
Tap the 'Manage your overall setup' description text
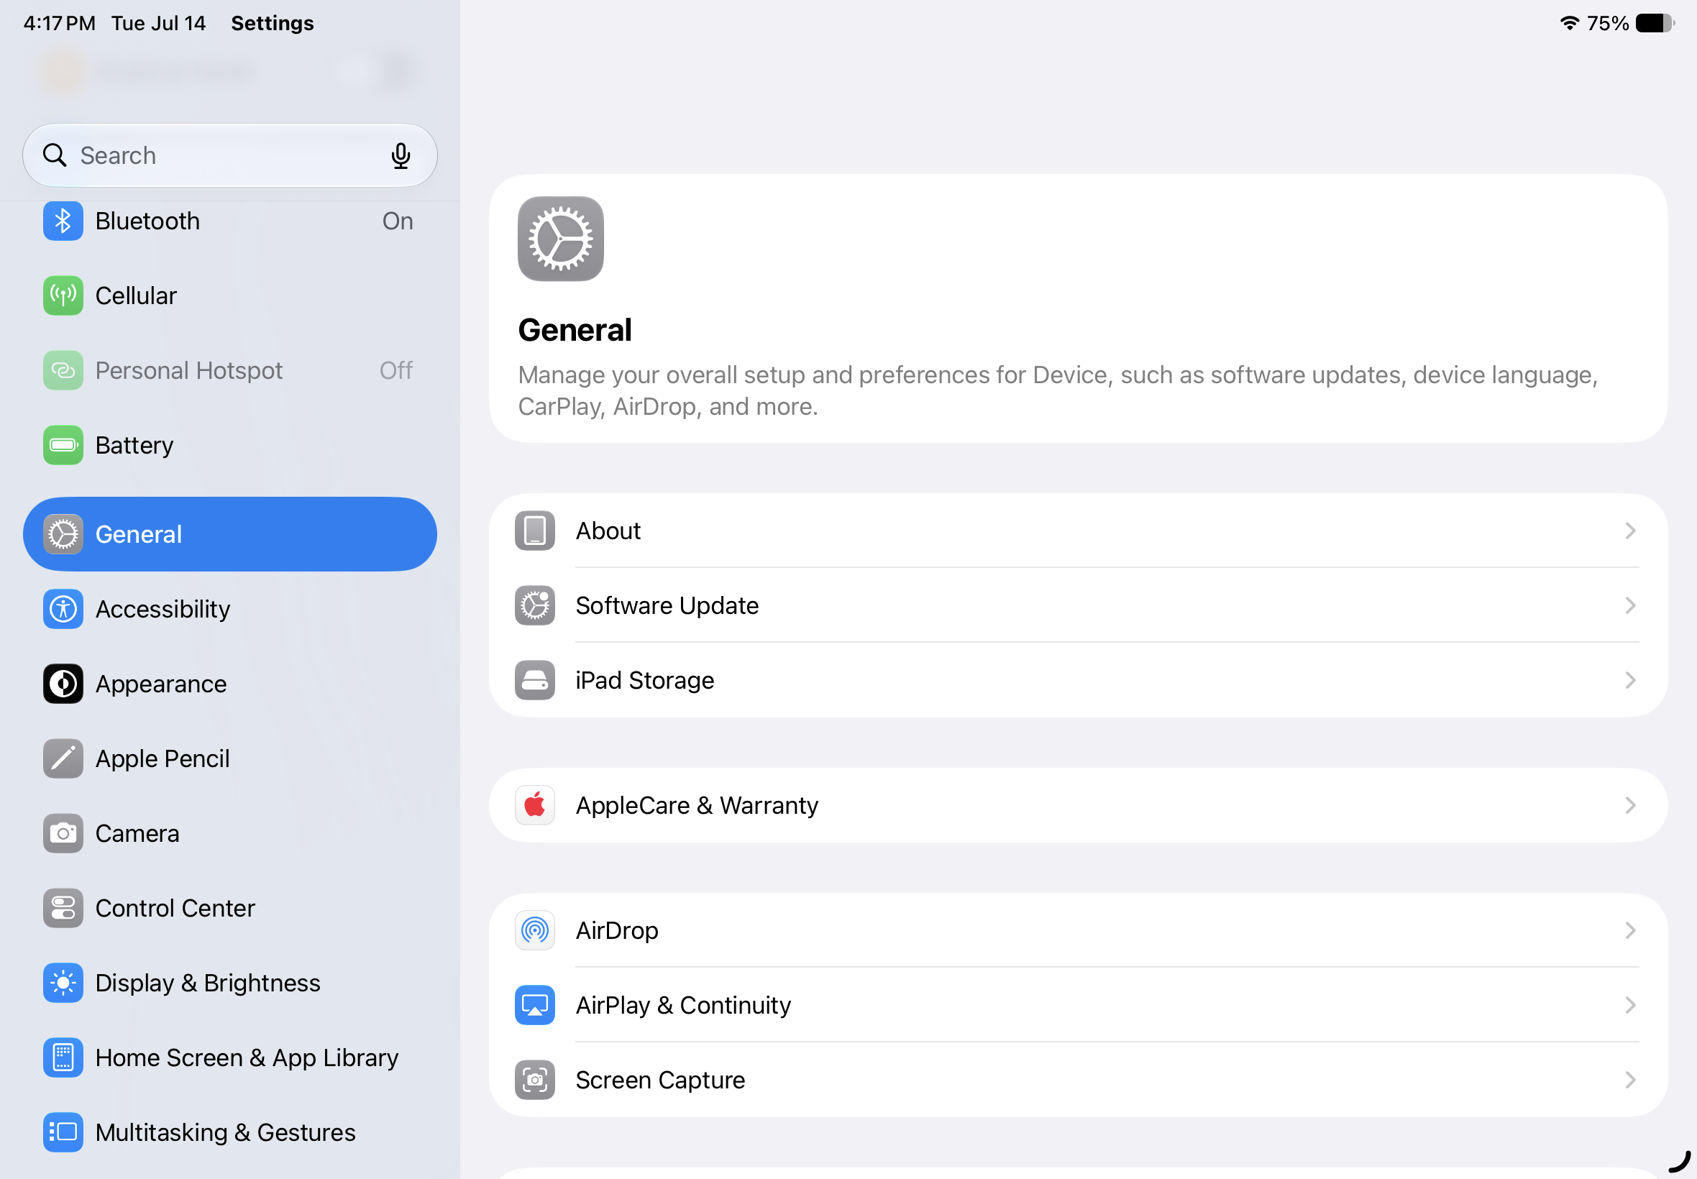click(1058, 390)
